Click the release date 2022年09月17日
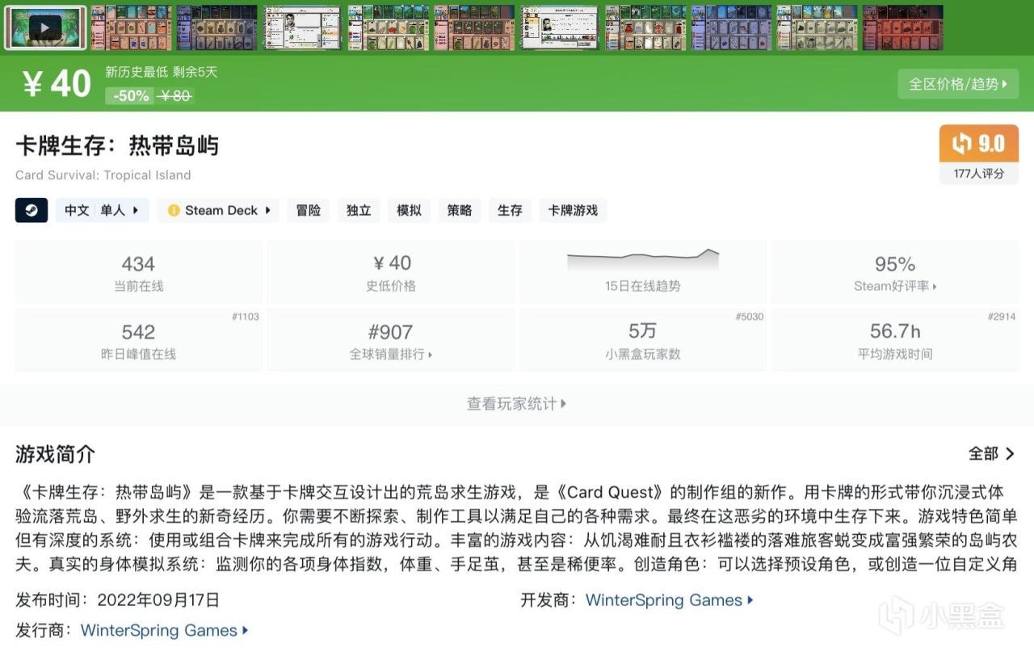 (x=158, y=600)
